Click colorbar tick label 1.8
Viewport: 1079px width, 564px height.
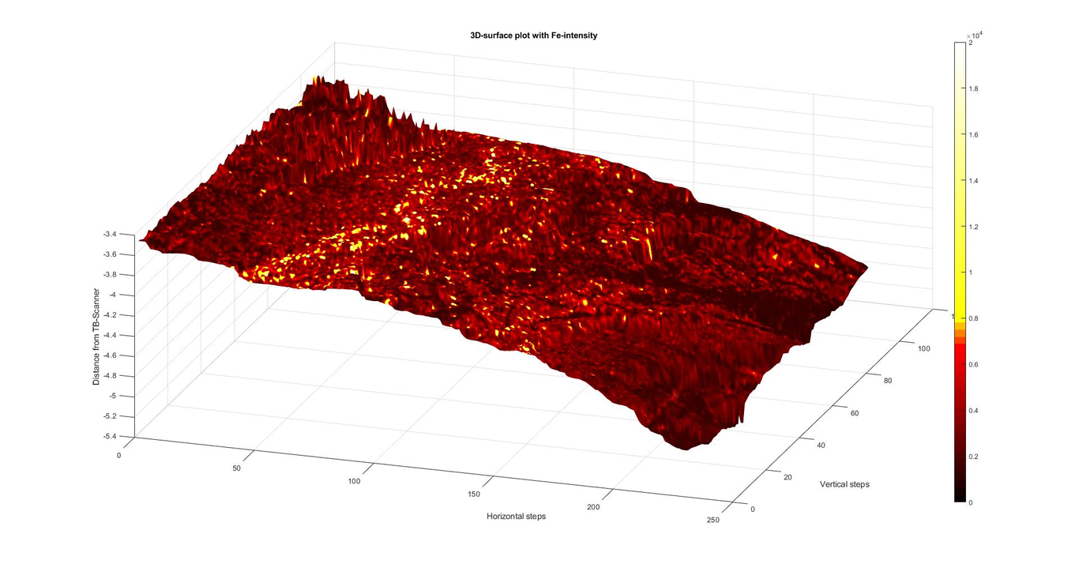tap(975, 88)
